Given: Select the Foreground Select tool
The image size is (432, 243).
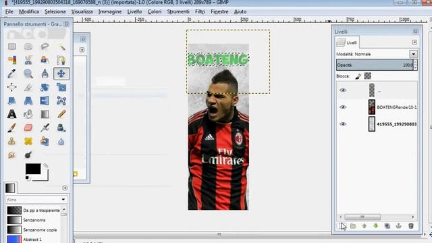Looking at the screenshot, I should 45,60.
